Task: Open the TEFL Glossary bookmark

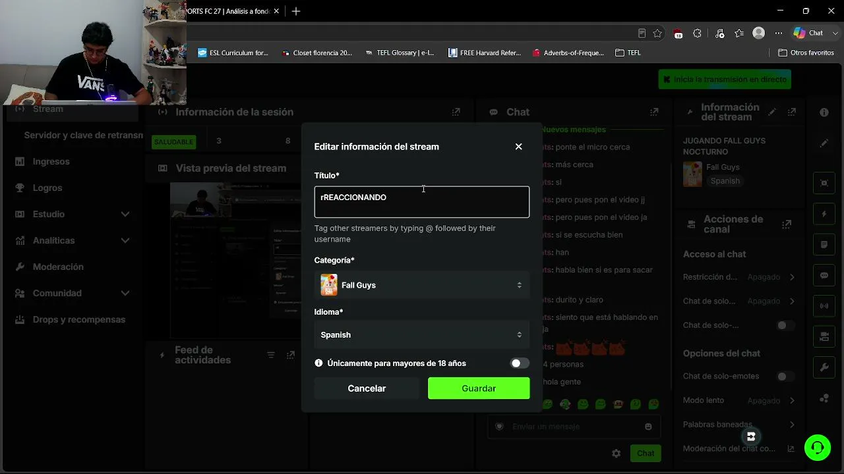Action: click(400, 53)
